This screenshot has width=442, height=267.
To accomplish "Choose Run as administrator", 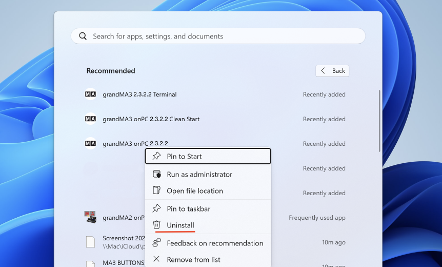I will [208, 175].
